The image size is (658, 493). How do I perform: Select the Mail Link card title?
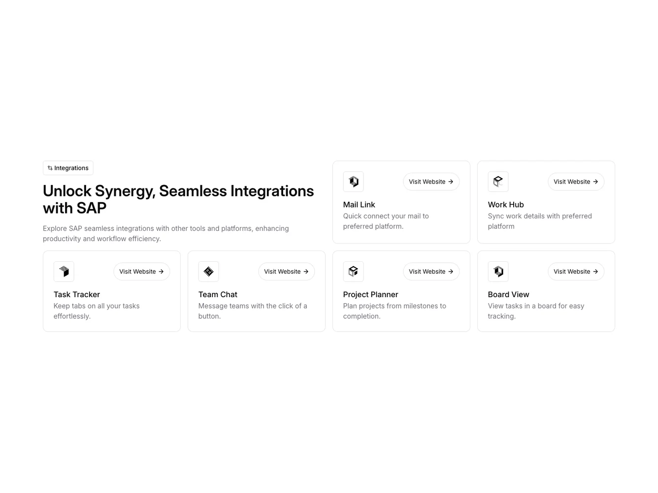click(x=359, y=205)
